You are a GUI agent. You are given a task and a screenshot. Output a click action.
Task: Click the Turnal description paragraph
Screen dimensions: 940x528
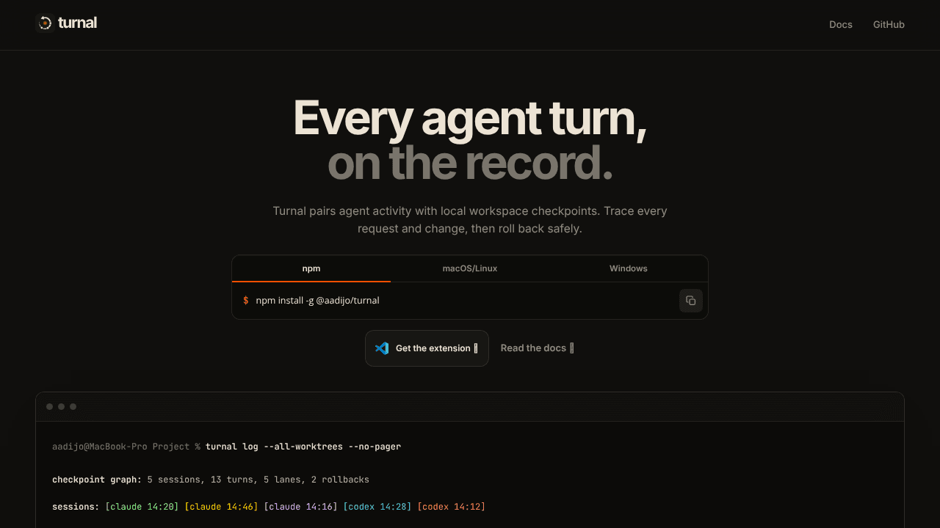click(470, 220)
